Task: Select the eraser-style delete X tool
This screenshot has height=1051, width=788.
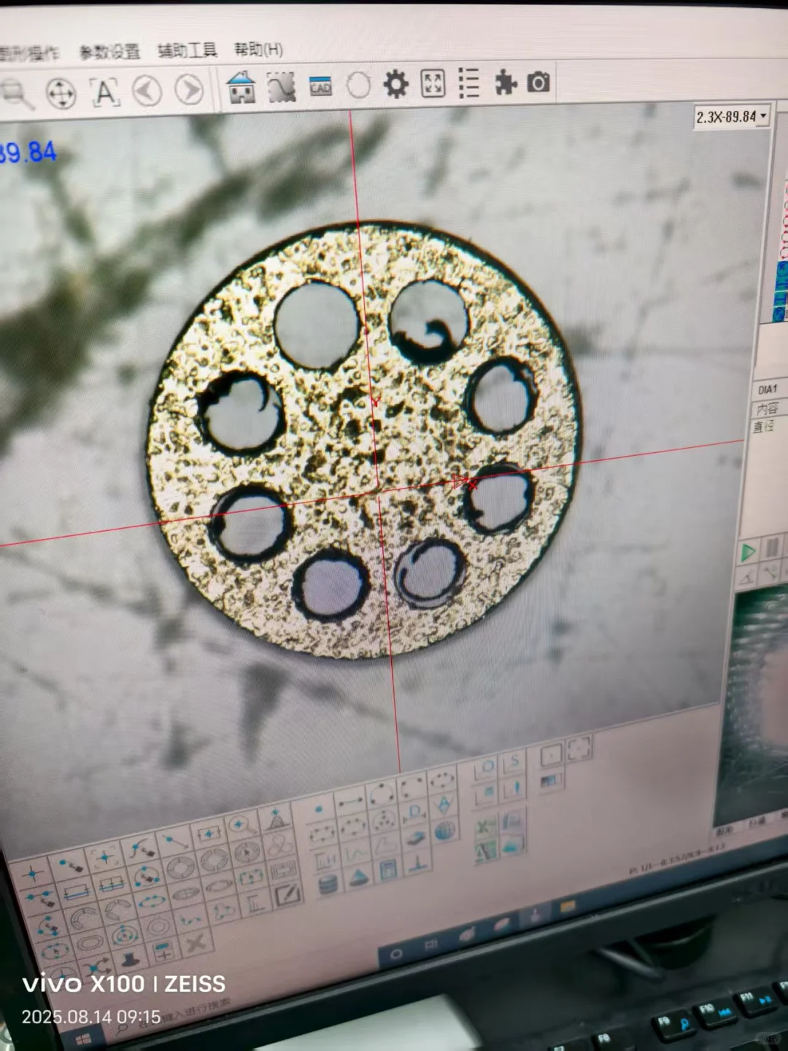Action: 195,943
